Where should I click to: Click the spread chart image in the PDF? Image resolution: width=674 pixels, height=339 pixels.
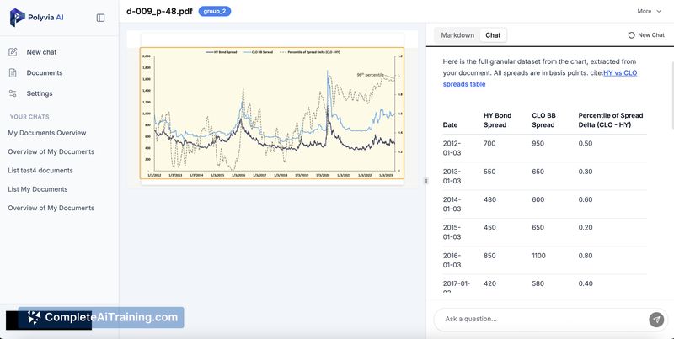coord(271,114)
